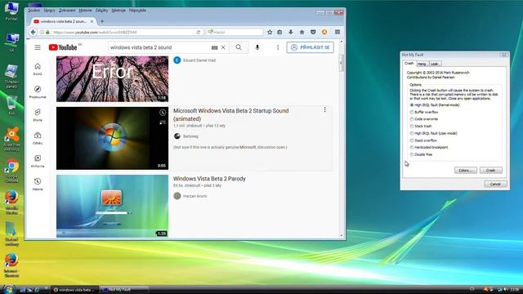The image size is (523, 294).
Task: Click the Eduard Daniel Vlad channel name
Action: [x=199, y=60]
